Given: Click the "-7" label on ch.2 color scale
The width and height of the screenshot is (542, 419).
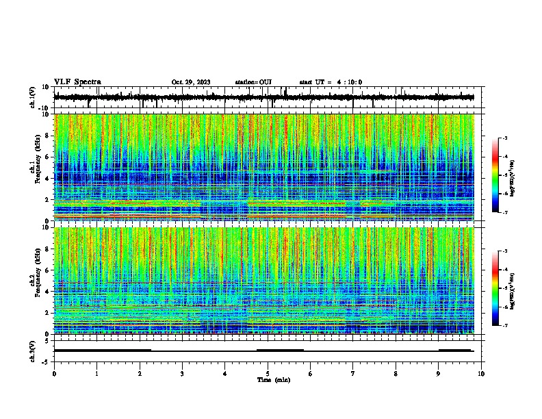Looking at the screenshot, I should [x=504, y=326].
